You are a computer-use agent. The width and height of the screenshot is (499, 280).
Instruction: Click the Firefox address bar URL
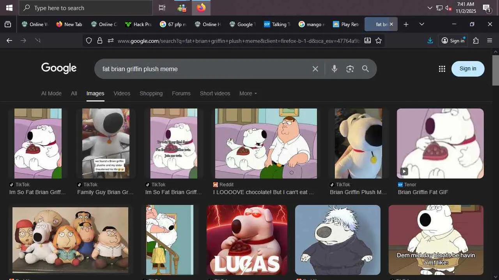(239, 41)
